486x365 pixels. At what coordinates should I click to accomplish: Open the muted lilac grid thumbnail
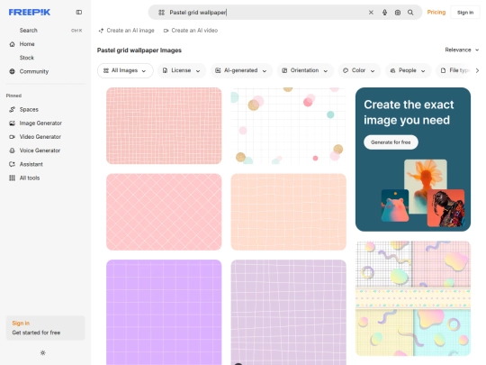click(289, 312)
